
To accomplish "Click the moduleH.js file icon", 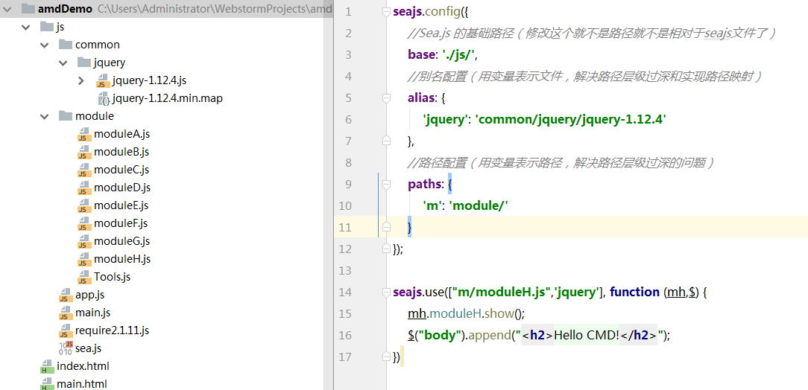I will click(84, 259).
